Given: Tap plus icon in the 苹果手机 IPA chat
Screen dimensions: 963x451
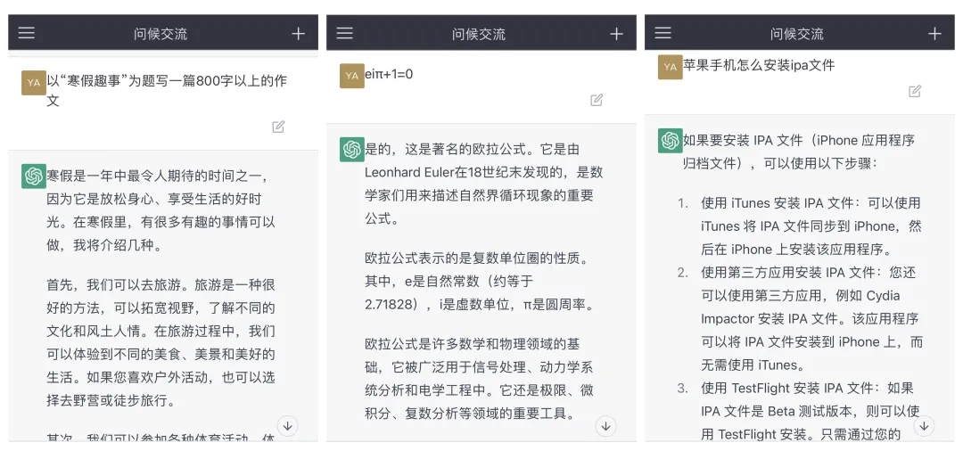Looking at the screenshot, I should click(x=934, y=34).
